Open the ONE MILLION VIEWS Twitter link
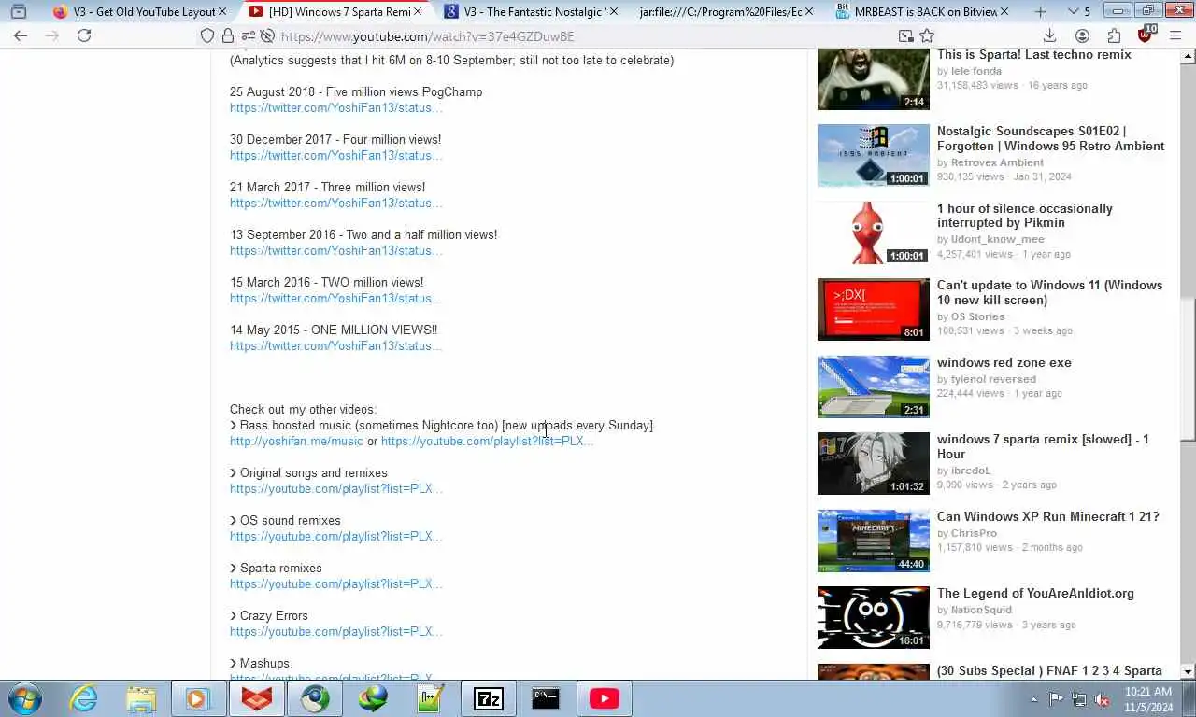 point(336,345)
